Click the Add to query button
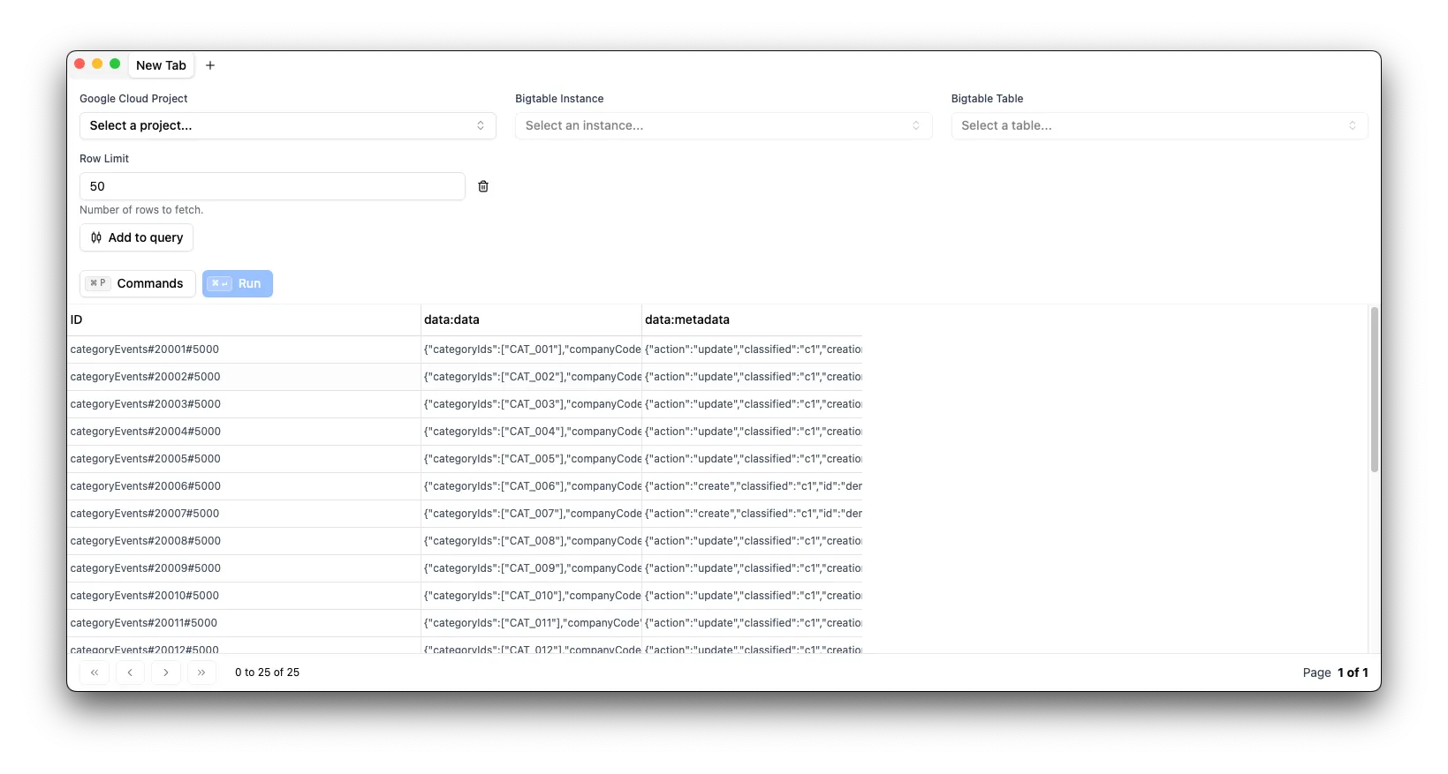 [x=136, y=237]
